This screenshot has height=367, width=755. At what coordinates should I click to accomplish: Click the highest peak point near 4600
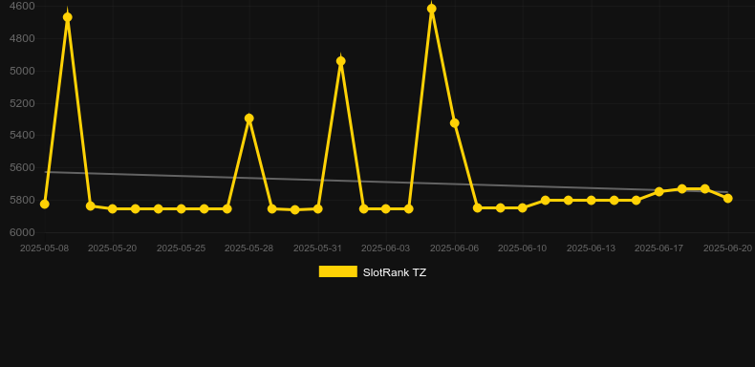tap(431, 9)
